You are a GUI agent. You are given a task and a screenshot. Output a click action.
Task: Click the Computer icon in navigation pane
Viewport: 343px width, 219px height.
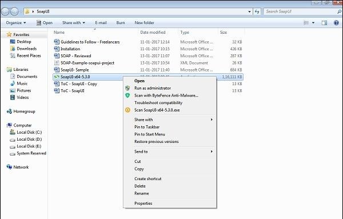click(x=9, y=125)
